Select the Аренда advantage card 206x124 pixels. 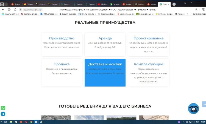[105, 45]
